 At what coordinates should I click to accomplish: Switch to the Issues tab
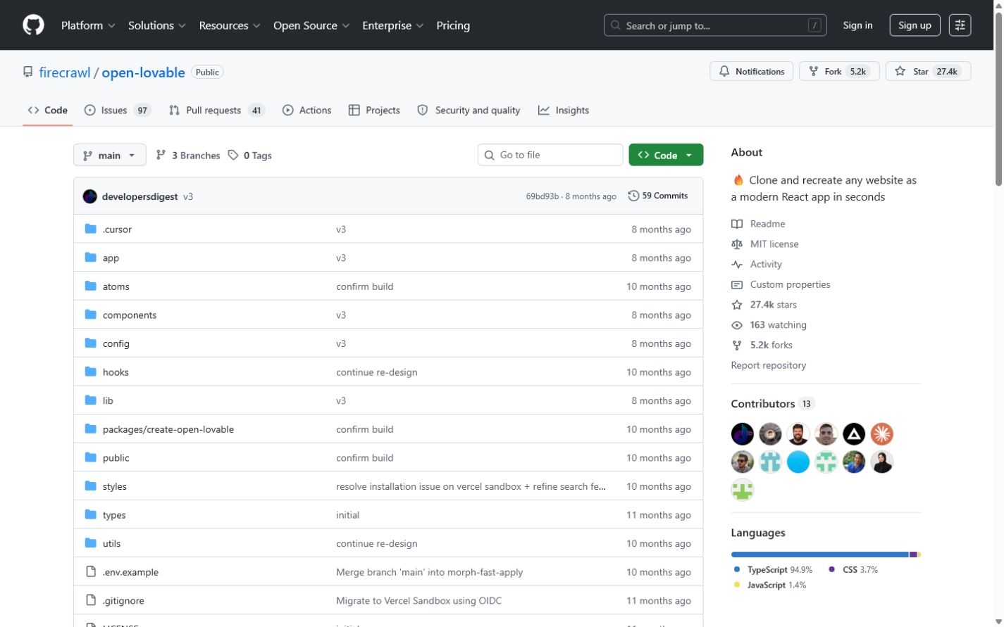coord(118,110)
